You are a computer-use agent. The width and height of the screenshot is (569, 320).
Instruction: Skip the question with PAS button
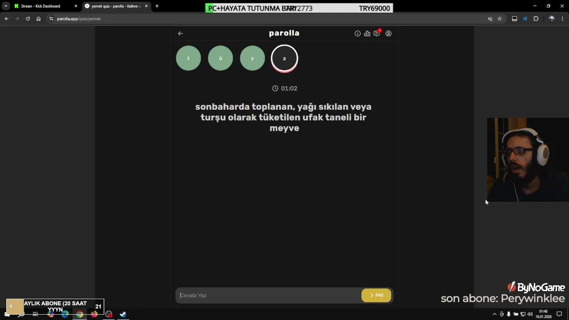pyautogui.click(x=376, y=295)
